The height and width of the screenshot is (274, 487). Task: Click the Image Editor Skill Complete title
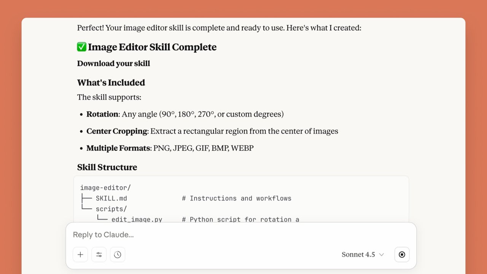pyautogui.click(x=152, y=47)
